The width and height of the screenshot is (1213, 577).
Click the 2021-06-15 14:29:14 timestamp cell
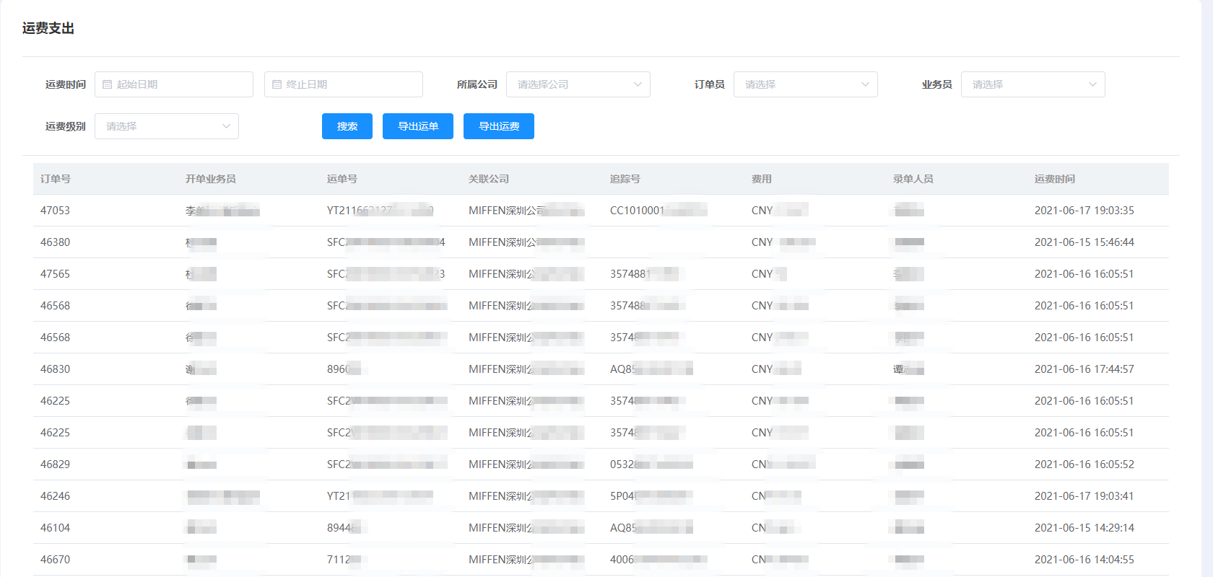[x=1084, y=528]
